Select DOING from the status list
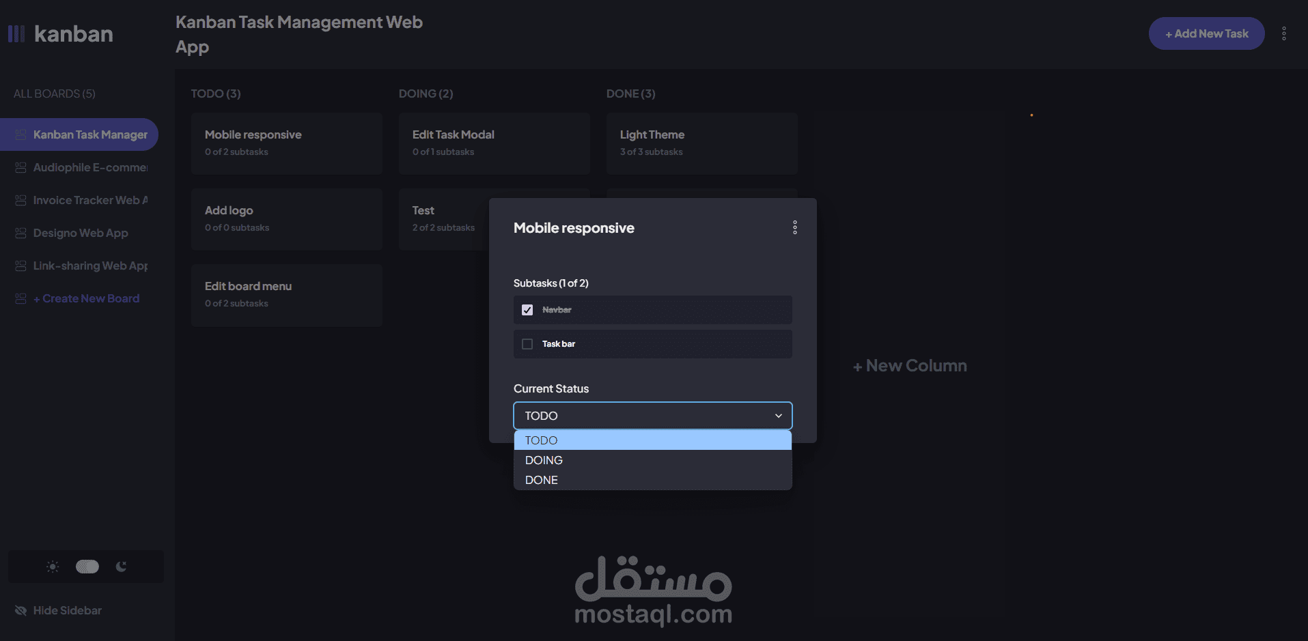Image resolution: width=1308 pixels, height=641 pixels. 544,460
